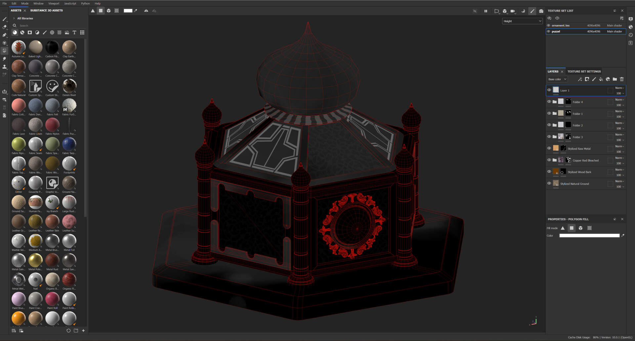
Task: Open the Export textures panel
Action: [x=4, y=92]
